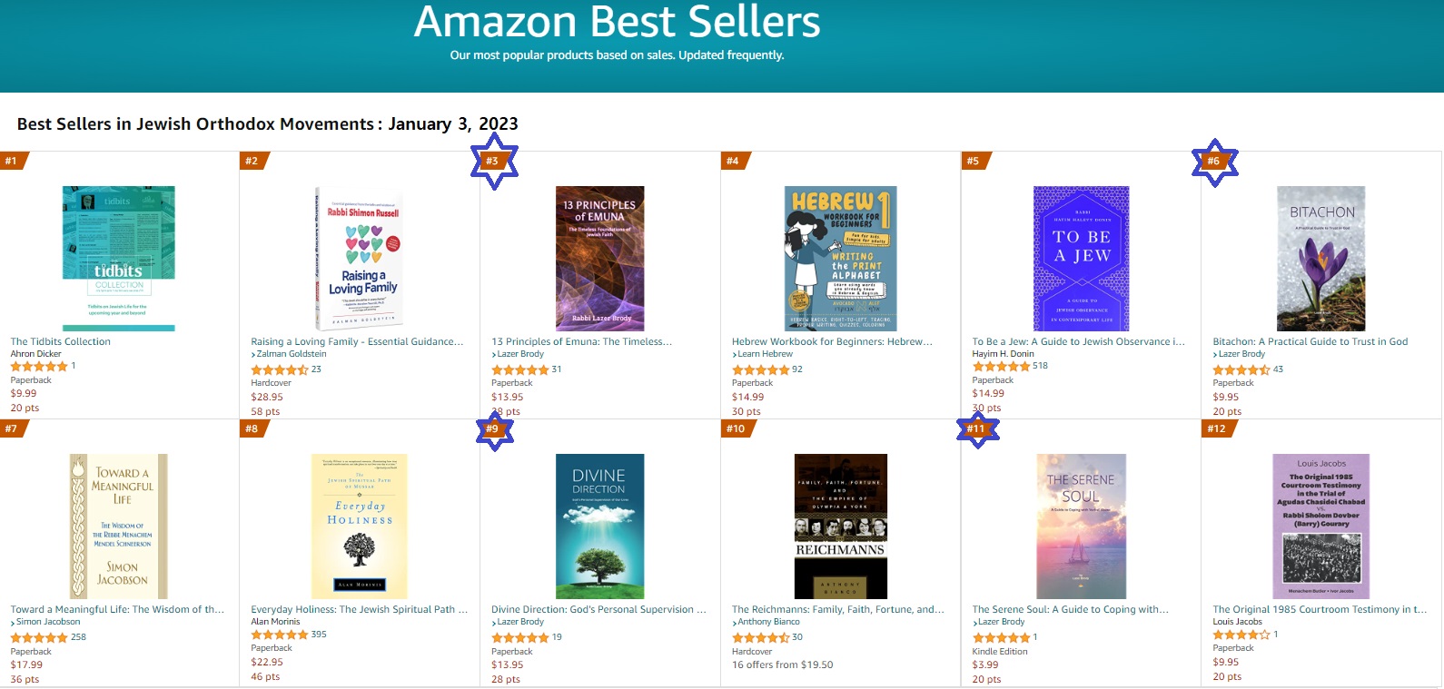The width and height of the screenshot is (1444, 689).
Task: Click the star rating for To Be a Jew
Action: pos(1001,366)
